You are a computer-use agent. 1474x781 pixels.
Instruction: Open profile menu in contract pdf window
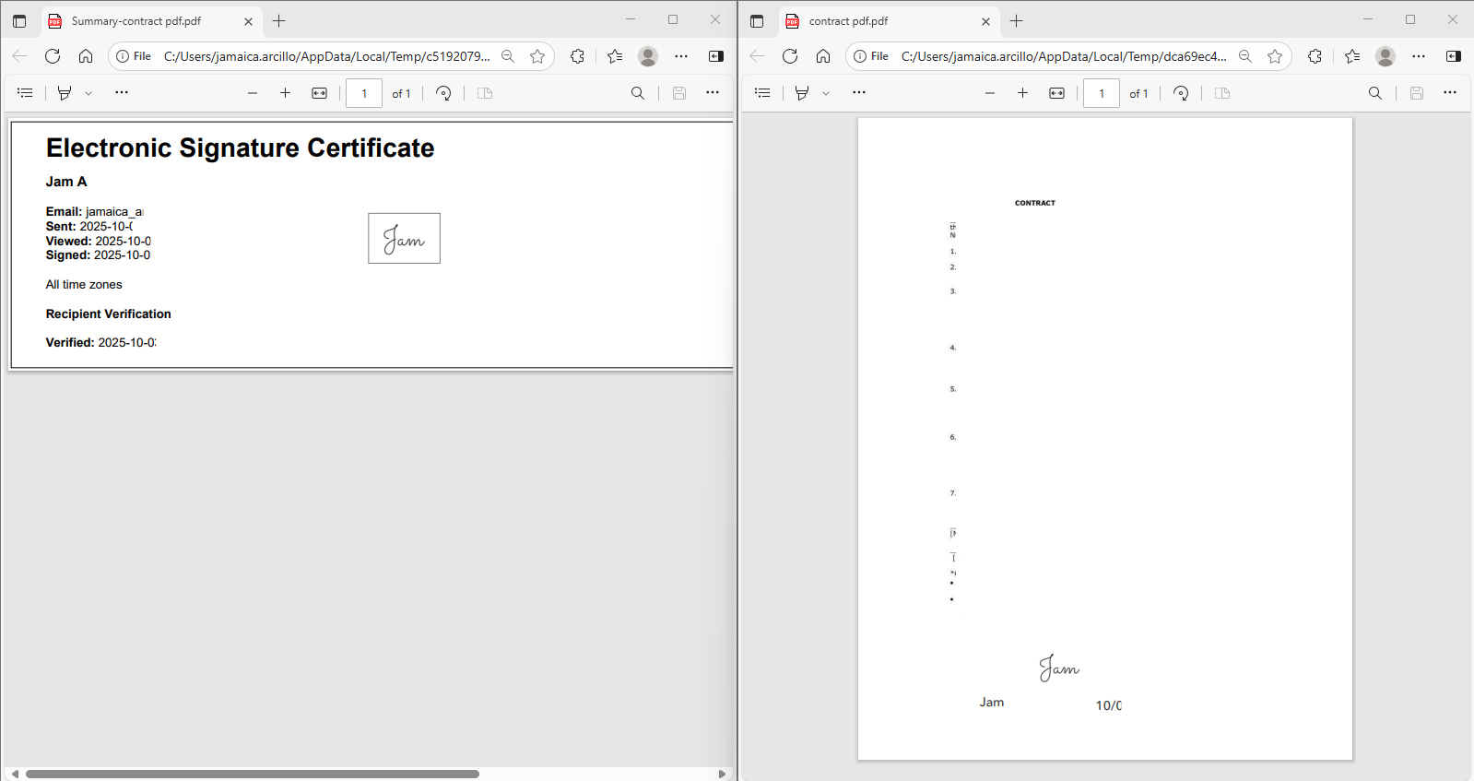(1386, 56)
